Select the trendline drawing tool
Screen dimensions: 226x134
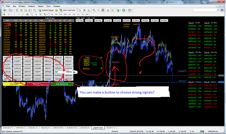coord(23,14)
